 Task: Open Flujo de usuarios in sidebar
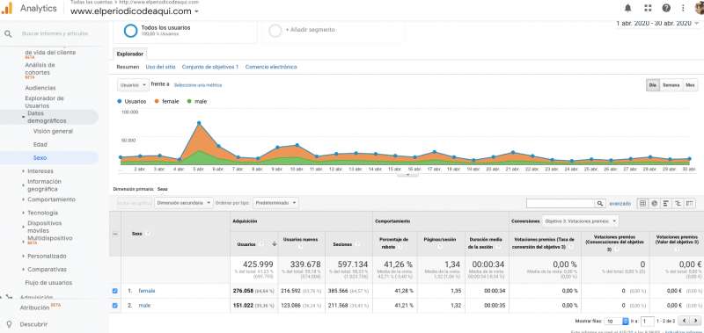(48, 283)
